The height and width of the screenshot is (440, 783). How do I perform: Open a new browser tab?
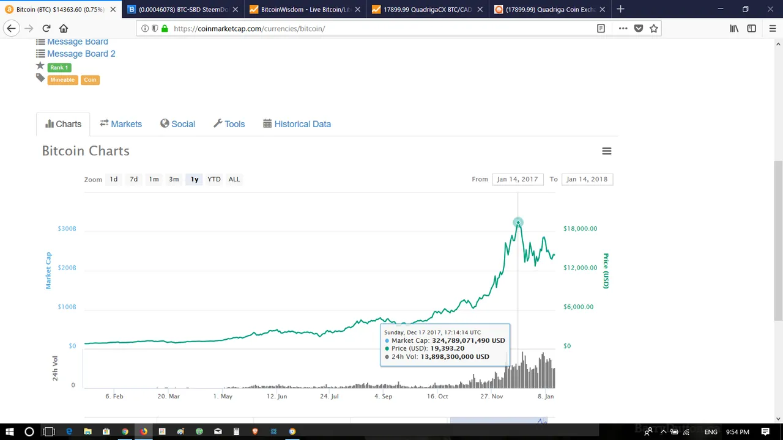click(x=620, y=9)
